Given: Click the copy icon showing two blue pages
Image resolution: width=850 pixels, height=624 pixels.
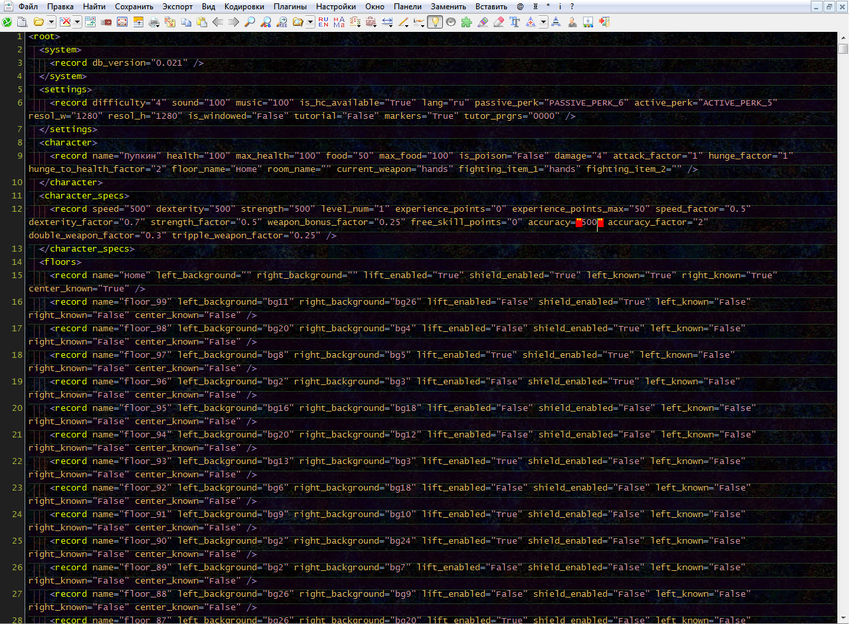Looking at the screenshot, I should click(x=187, y=22).
